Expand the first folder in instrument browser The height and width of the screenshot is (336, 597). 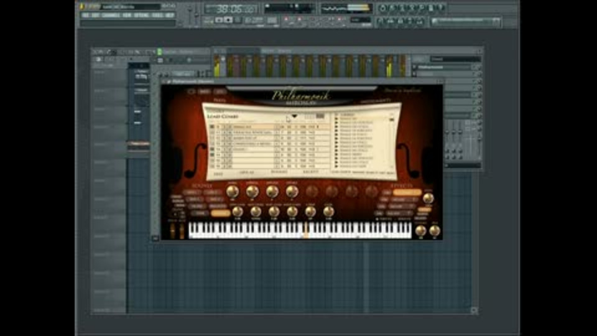click(336, 119)
